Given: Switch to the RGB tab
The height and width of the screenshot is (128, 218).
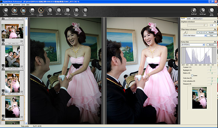Looking at the screenshot, I should click(x=189, y=19).
